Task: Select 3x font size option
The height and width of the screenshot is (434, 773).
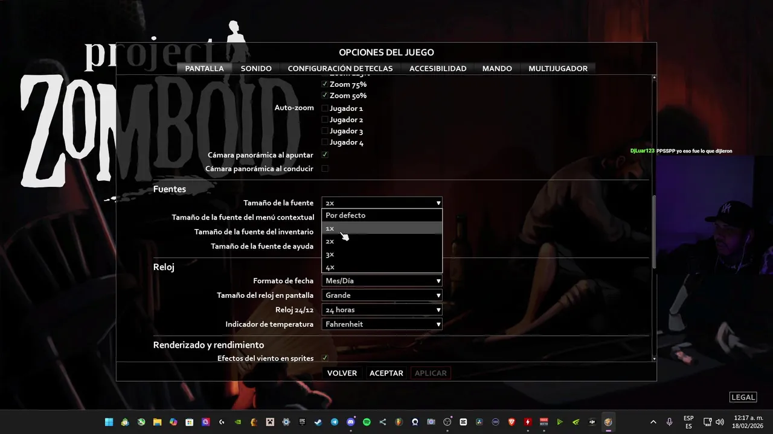Action: click(382, 254)
